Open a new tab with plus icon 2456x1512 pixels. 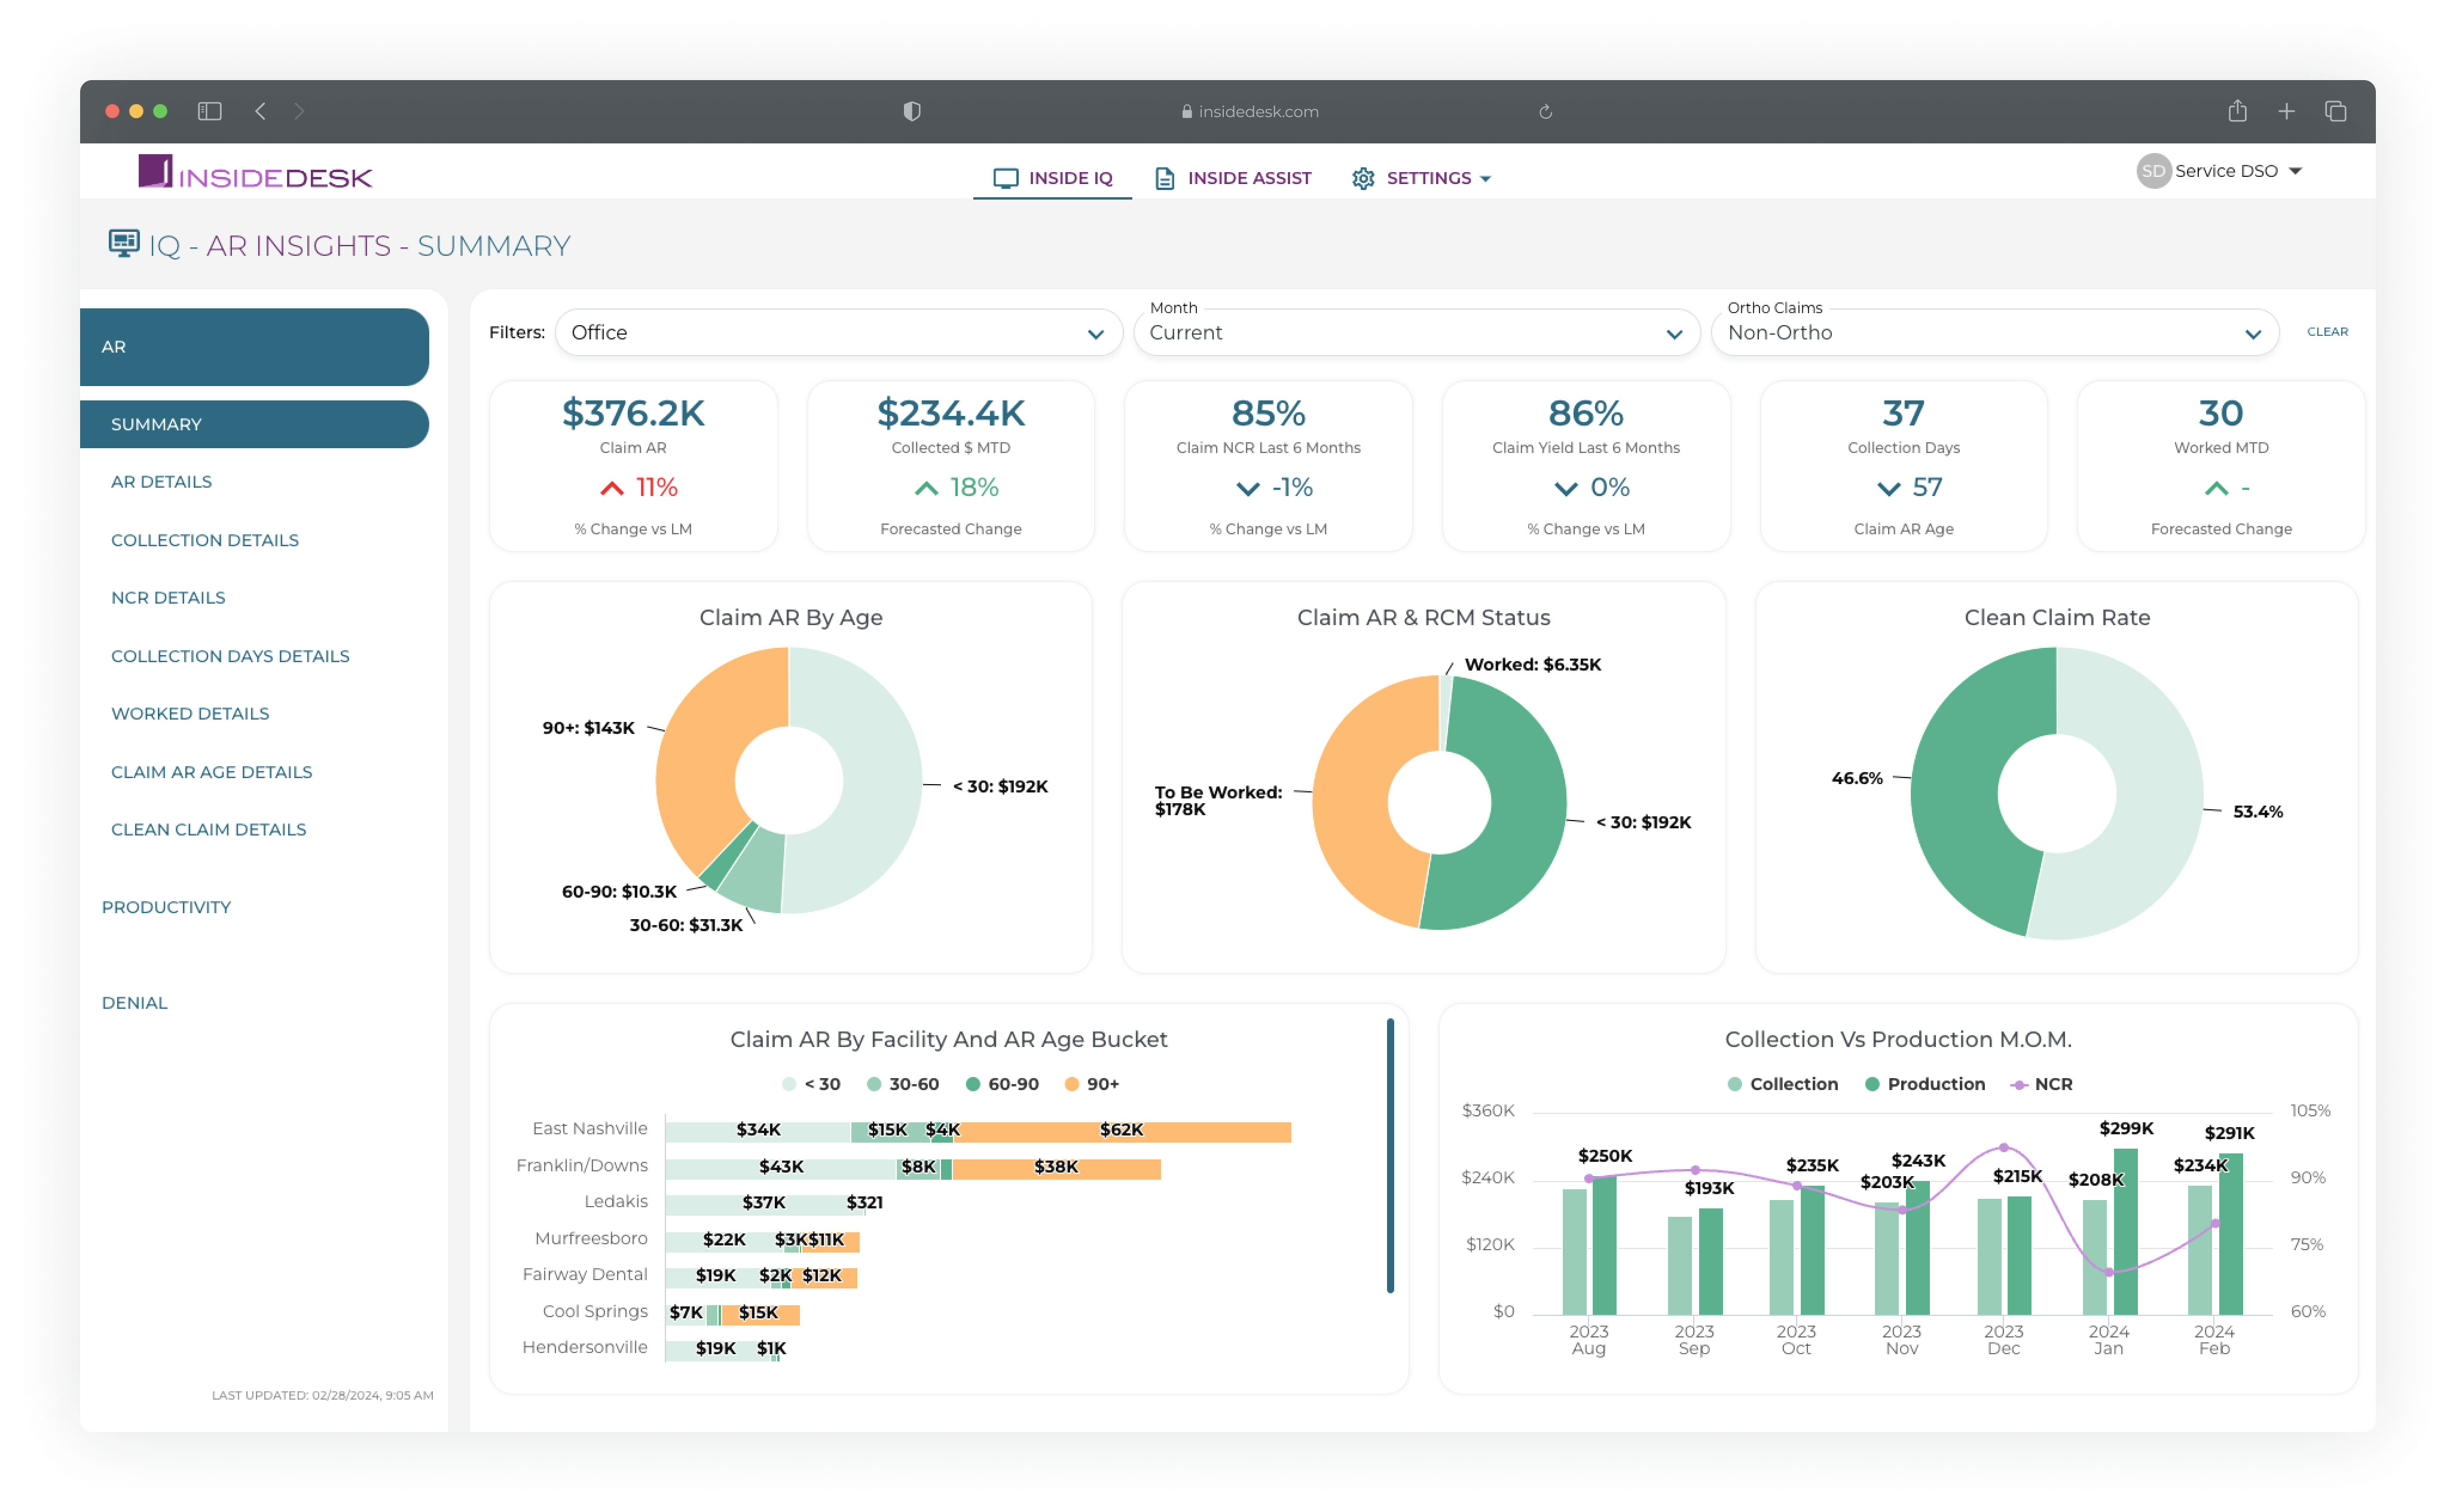tap(2286, 111)
